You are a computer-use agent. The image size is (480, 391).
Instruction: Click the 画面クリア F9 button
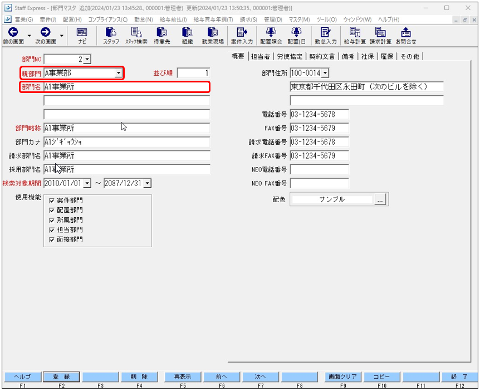point(342,377)
